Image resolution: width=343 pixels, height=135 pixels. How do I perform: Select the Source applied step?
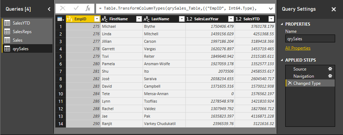pos(310,69)
